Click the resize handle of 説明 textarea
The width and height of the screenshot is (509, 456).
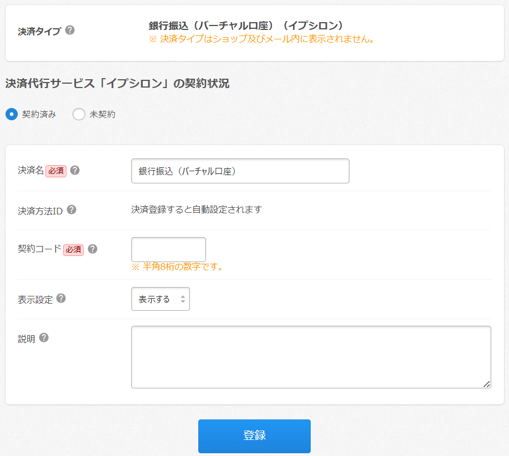point(487,384)
